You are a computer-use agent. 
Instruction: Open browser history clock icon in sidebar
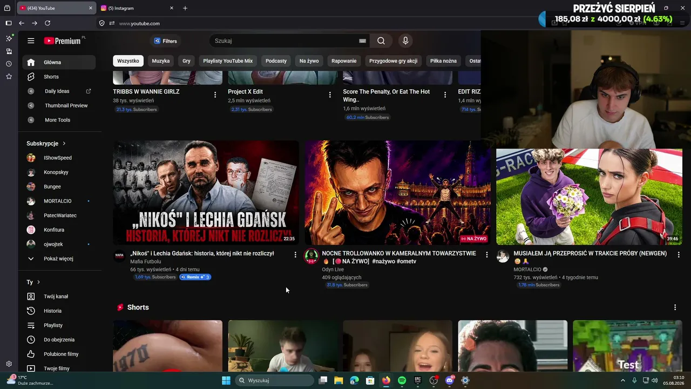click(x=9, y=64)
